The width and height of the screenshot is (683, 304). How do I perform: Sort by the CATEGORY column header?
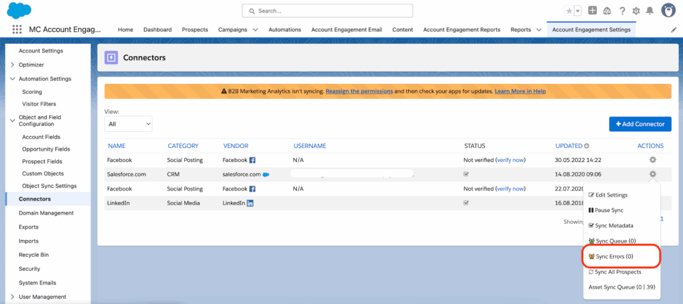[x=183, y=146]
